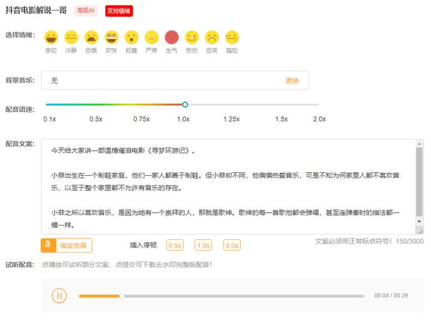Select the 悲伤 emotion smiley face
This screenshot has height=320, width=431.
coord(192,37)
